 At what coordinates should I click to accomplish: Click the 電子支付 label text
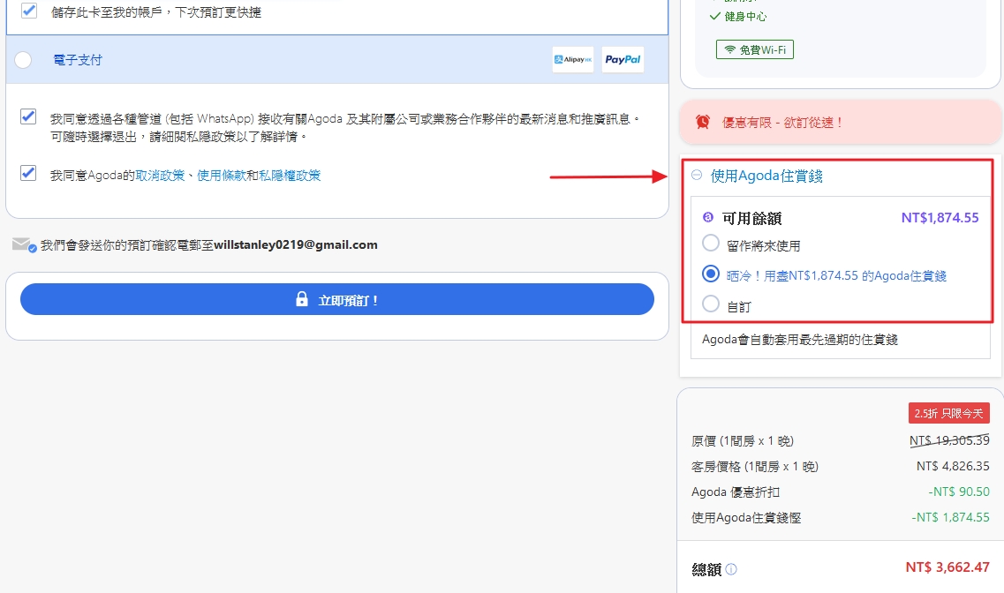[x=78, y=60]
